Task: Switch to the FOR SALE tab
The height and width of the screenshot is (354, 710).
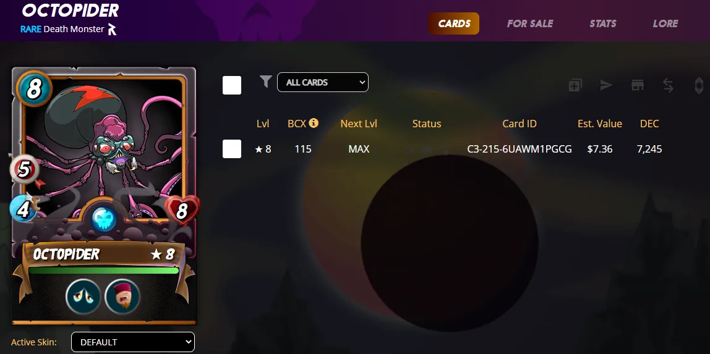Action: (x=530, y=23)
